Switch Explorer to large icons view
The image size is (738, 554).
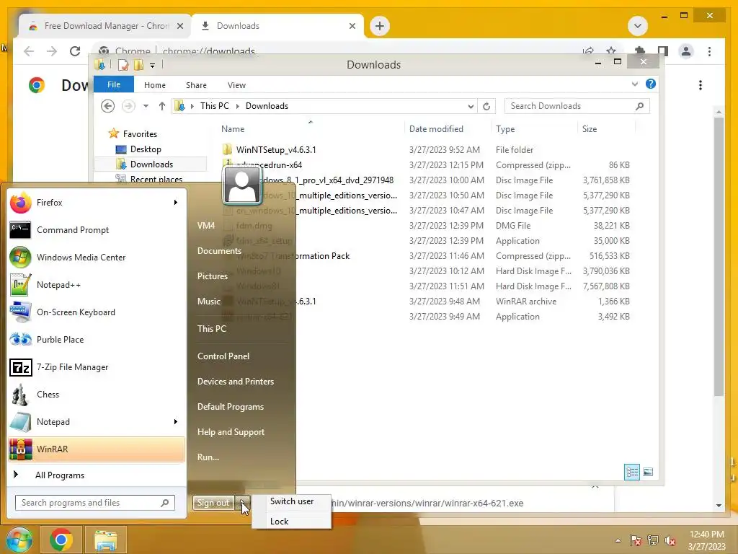tap(648, 472)
